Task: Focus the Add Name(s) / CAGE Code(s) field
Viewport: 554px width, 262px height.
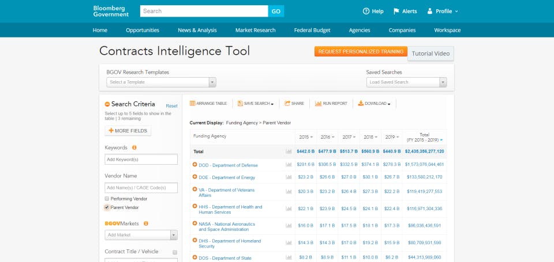Action: 141,188
